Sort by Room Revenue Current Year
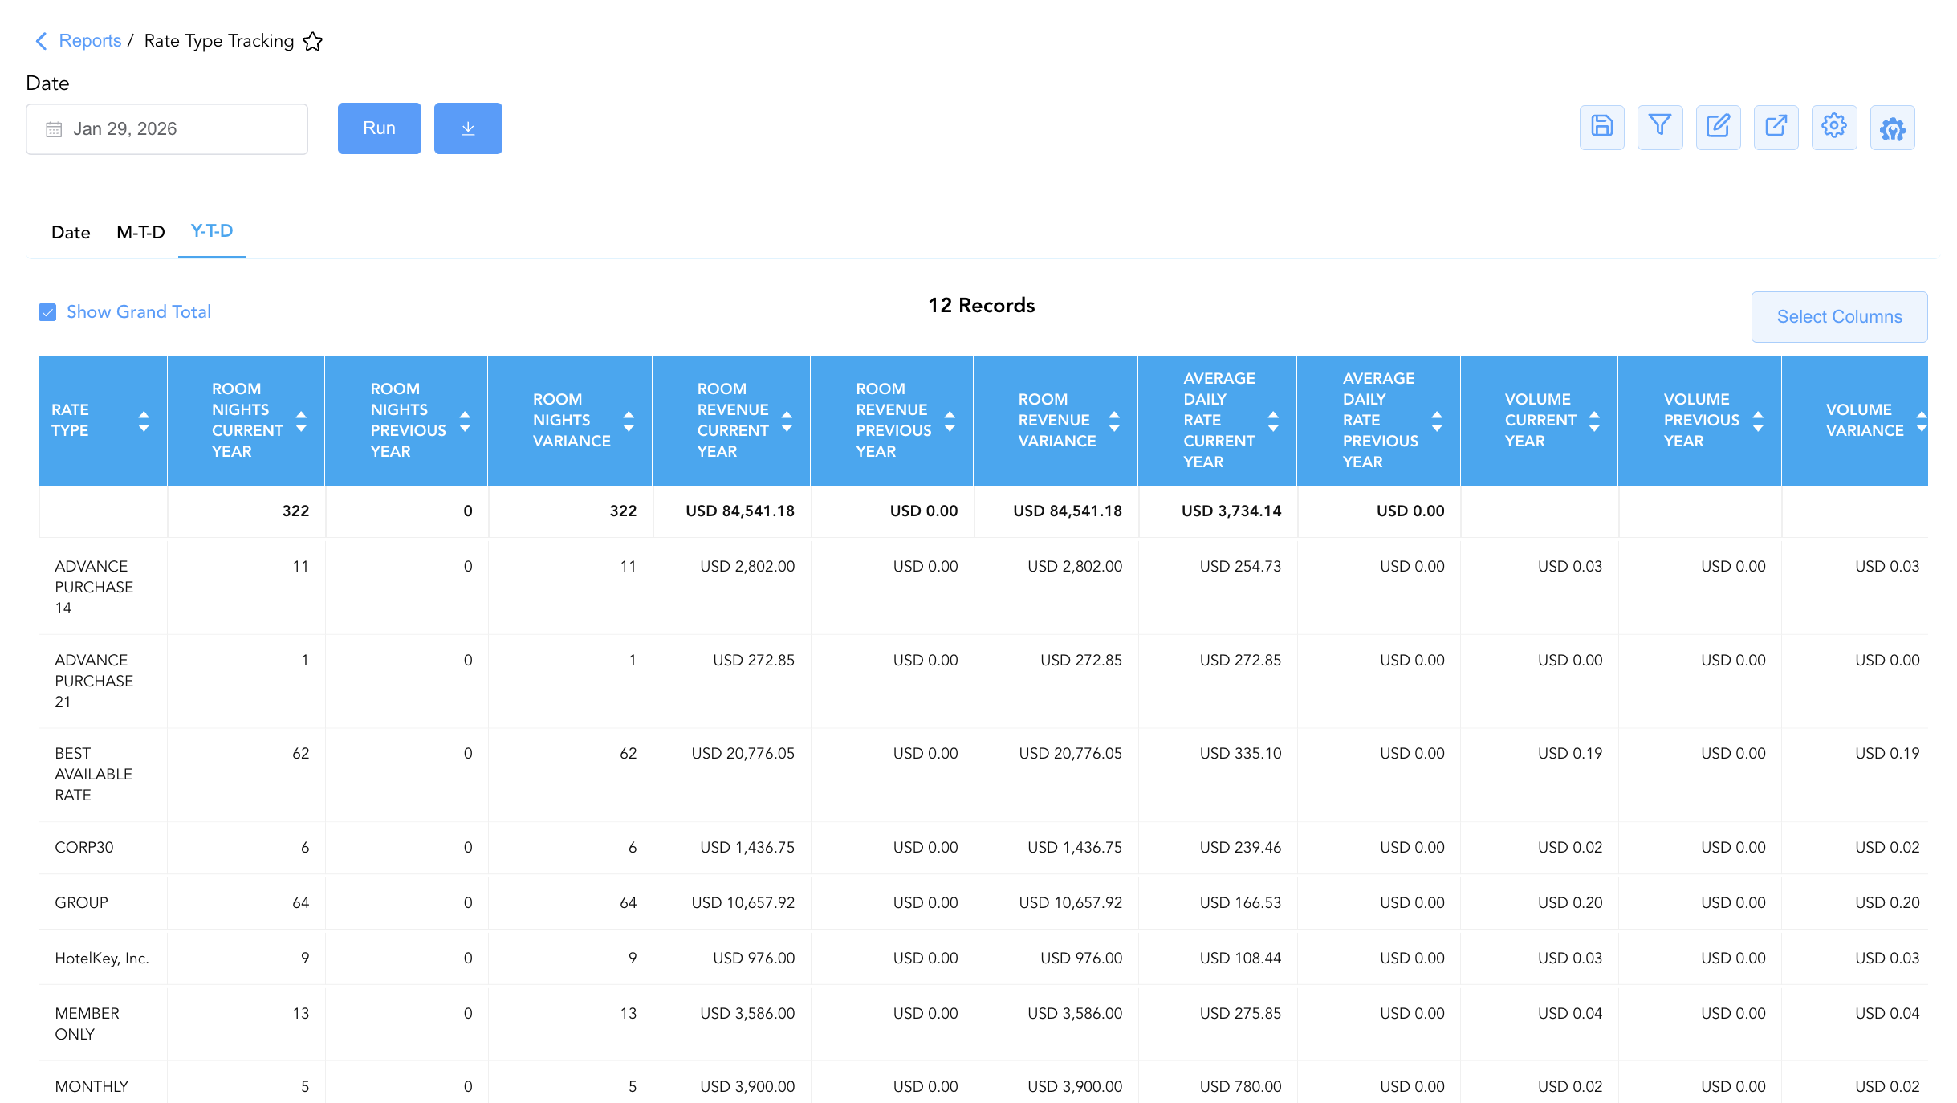 pyautogui.click(x=787, y=421)
